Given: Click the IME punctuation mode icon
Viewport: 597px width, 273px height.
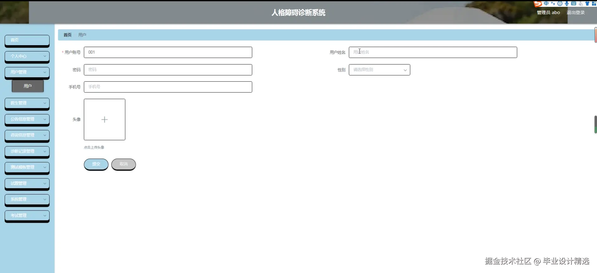Looking at the screenshot, I should click(x=553, y=3).
